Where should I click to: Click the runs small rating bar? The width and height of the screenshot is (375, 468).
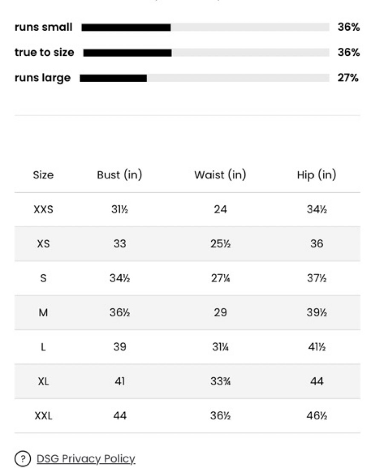(205, 27)
